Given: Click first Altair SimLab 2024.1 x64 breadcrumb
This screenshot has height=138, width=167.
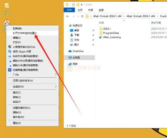Looking at the screenshot, I should (x=107, y=16).
